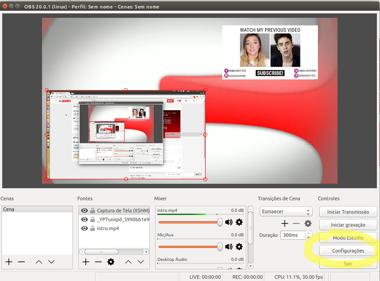The width and height of the screenshot is (380, 281).
Task: Mute the intro.mp4 mixer channel
Action: pyautogui.click(x=229, y=222)
